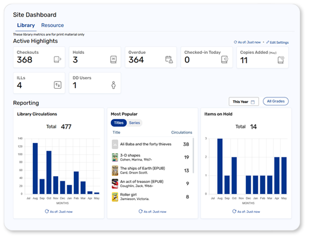The image size is (311, 239).
Task: Switch to the Resource tab
Action: [x=52, y=26]
